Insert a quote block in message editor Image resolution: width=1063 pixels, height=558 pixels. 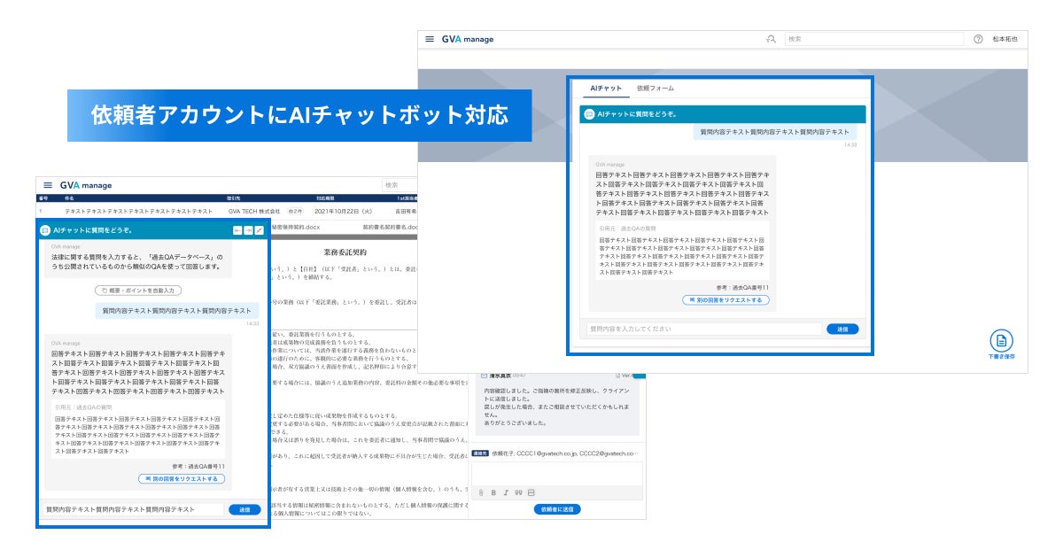(518, 492)
